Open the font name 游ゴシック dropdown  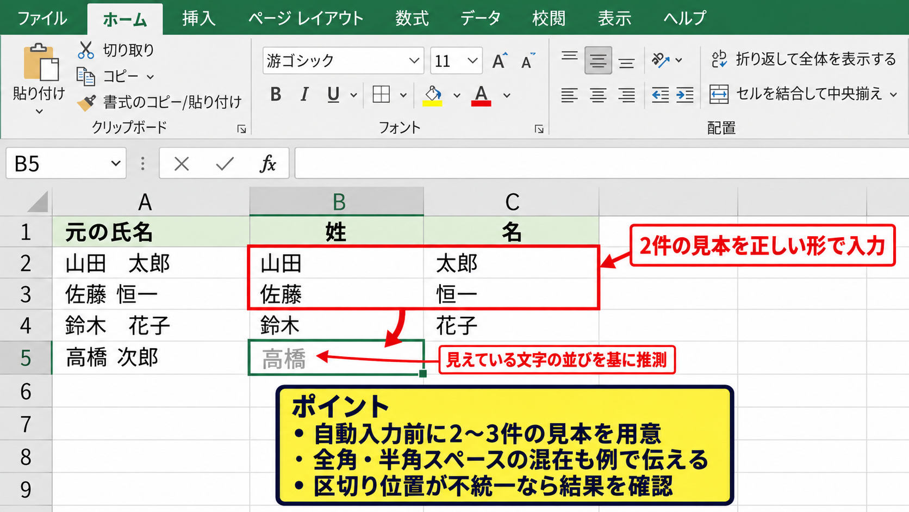tap(414, 60)
